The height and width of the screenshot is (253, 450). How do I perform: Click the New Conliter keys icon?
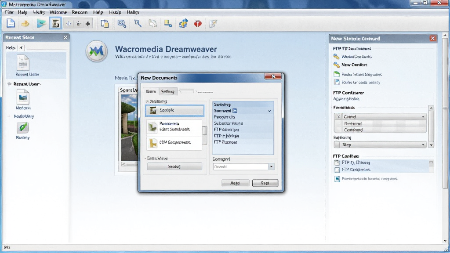[x=336, y=65]
